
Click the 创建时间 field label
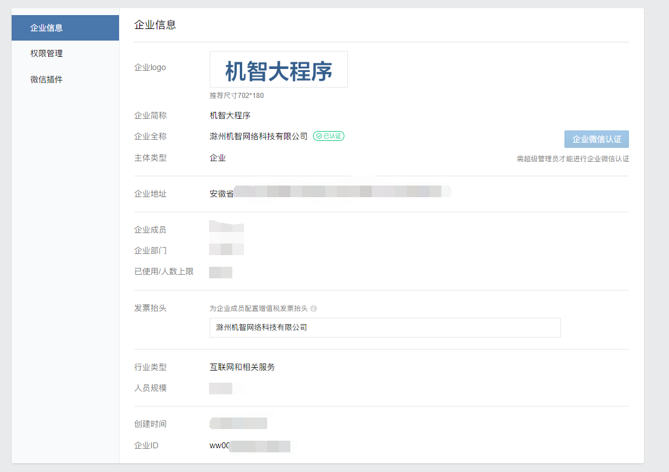coord(150,424)
